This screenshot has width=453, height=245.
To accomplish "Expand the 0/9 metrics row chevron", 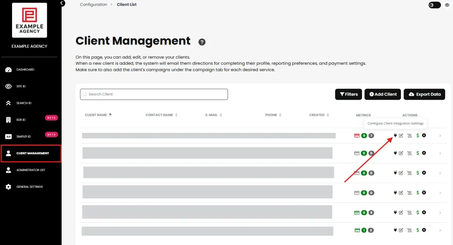I will tap(440, 213).
